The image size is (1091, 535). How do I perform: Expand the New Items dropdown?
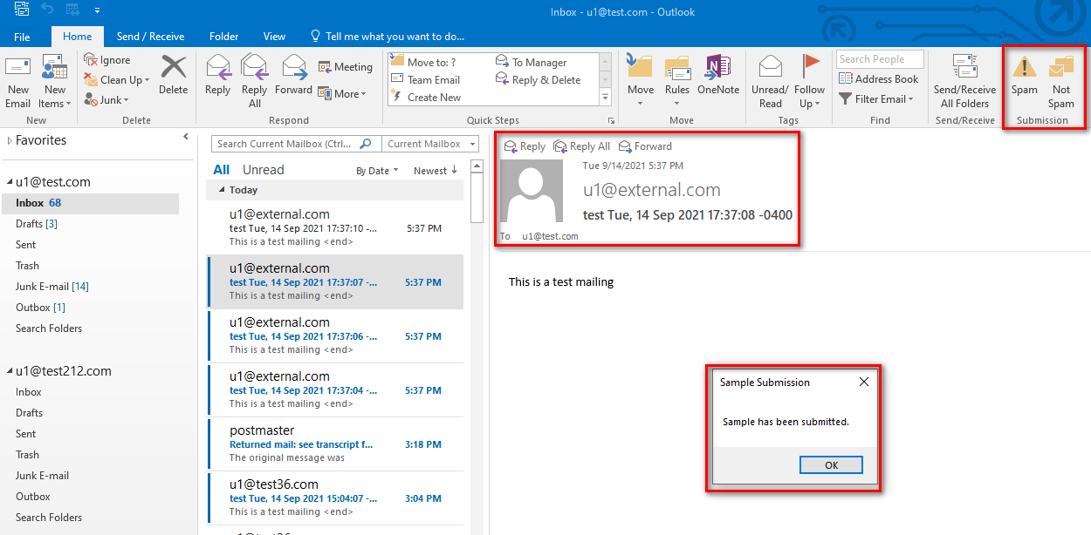click(54, 78)
